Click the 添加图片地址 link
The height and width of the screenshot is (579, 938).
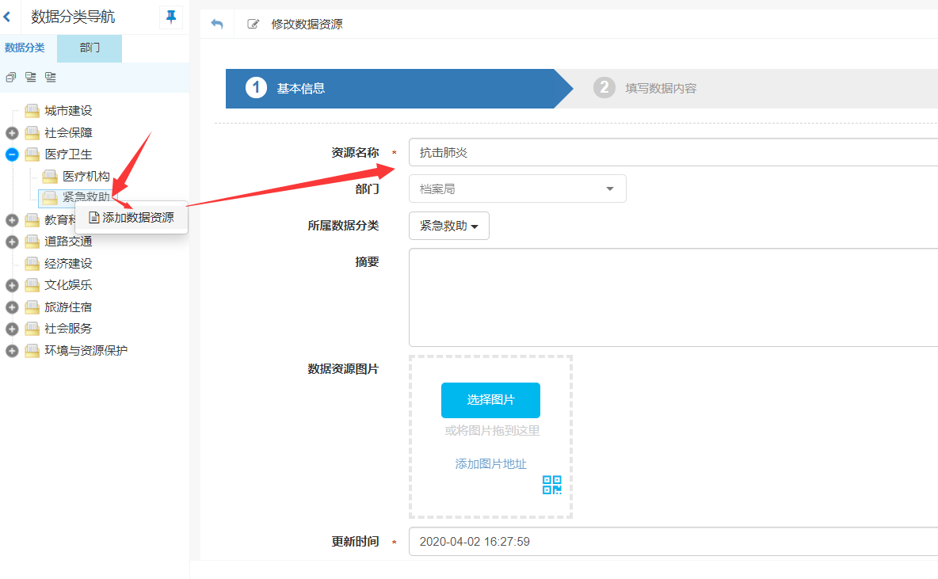pos(490,464)
